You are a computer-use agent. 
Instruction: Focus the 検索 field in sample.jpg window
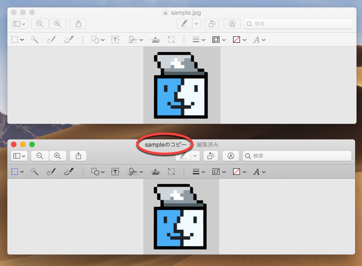click(x=298, y=24)
